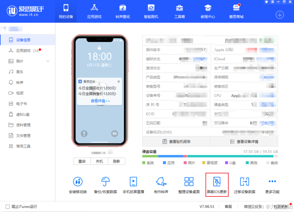Open 铃声壁纸 top tab
Screen dimensions: 294x212
point(123,11)
